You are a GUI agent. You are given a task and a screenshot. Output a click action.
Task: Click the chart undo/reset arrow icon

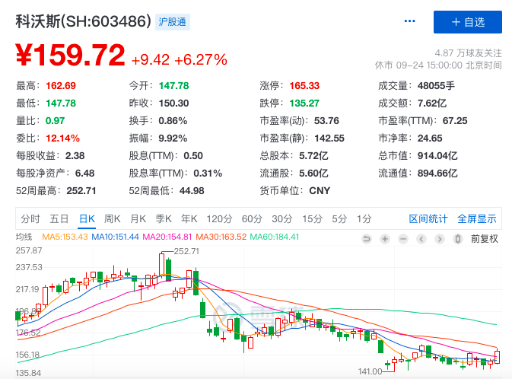pos(367,238)
